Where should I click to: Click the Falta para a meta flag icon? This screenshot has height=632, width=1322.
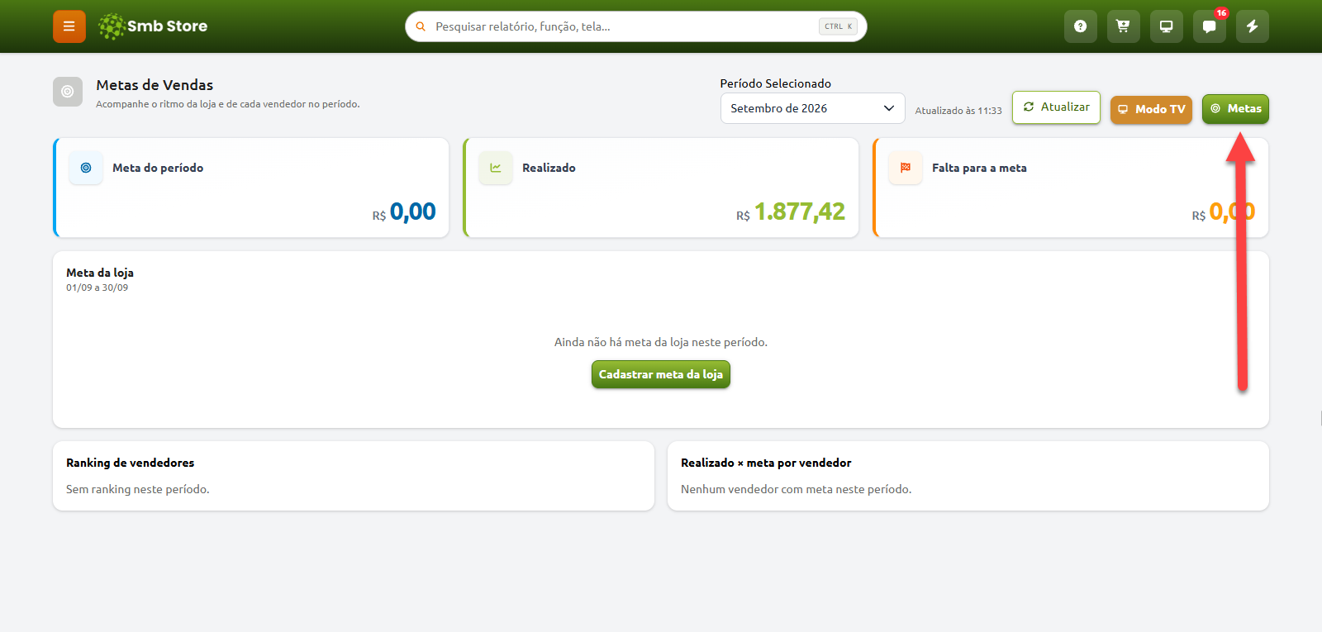pyautogui.click(x=906, y=168)
